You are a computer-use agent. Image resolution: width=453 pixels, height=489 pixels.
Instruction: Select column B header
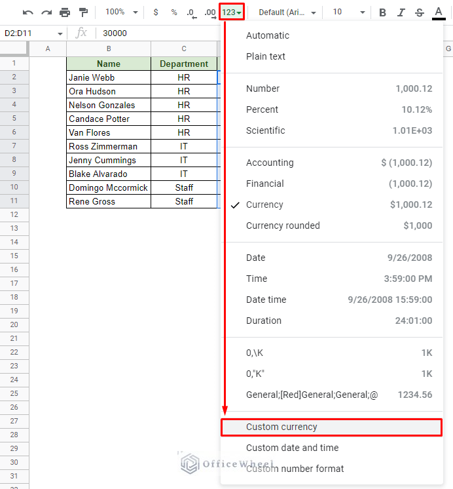pos(109,49)
